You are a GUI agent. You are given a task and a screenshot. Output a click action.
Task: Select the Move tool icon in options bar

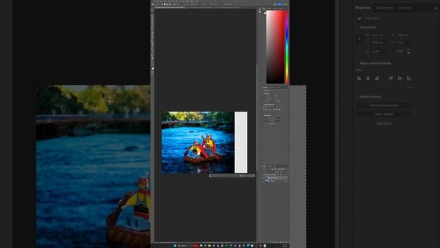(153, 4)
